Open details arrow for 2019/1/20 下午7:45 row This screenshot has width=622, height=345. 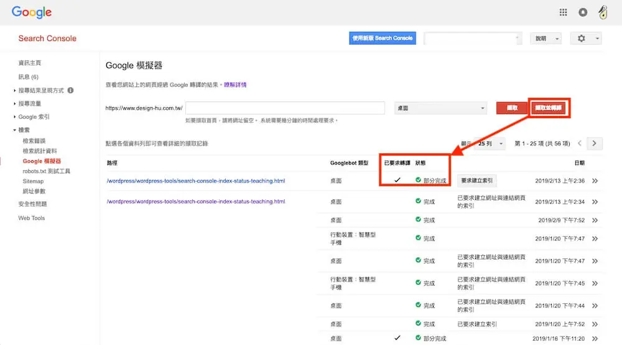point(595,283)
